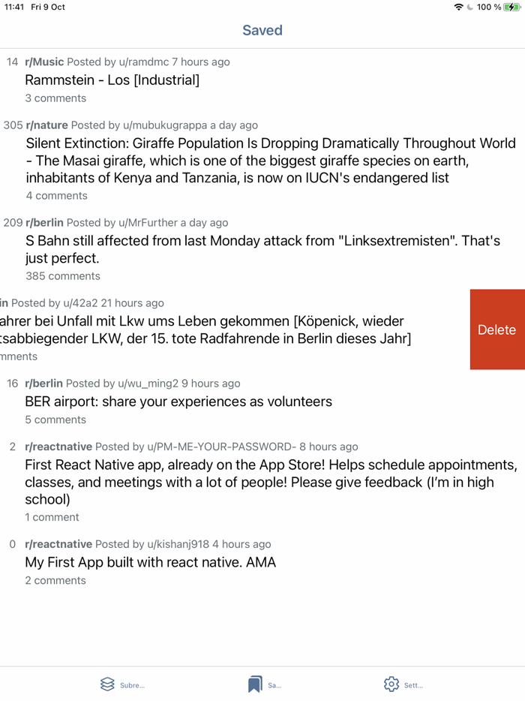Select the Saved bookmark icon
The image size is (525, 701).
253,684
